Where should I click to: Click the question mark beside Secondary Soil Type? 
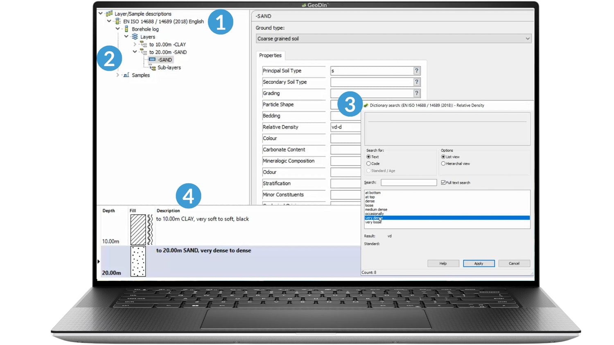point(416,82)
